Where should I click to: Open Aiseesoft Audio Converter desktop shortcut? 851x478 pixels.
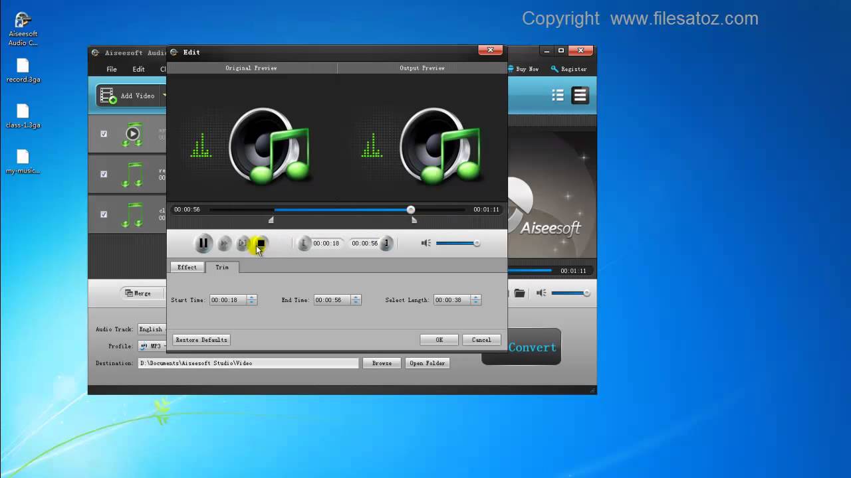(x=23, y=29)
